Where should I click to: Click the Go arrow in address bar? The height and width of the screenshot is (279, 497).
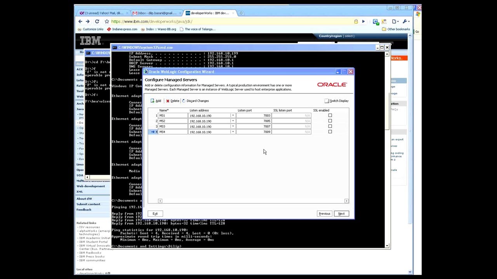363,21
